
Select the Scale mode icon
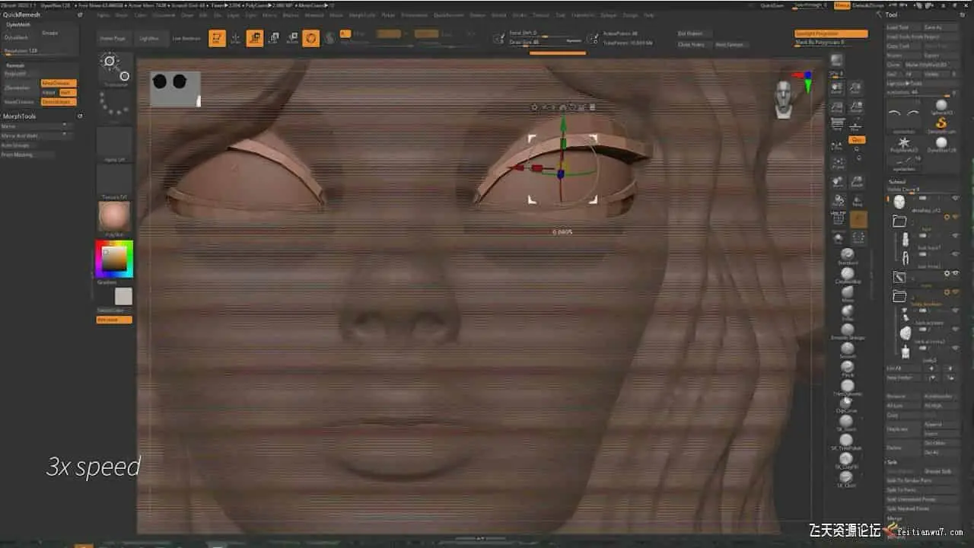click(x=273, y=38)
